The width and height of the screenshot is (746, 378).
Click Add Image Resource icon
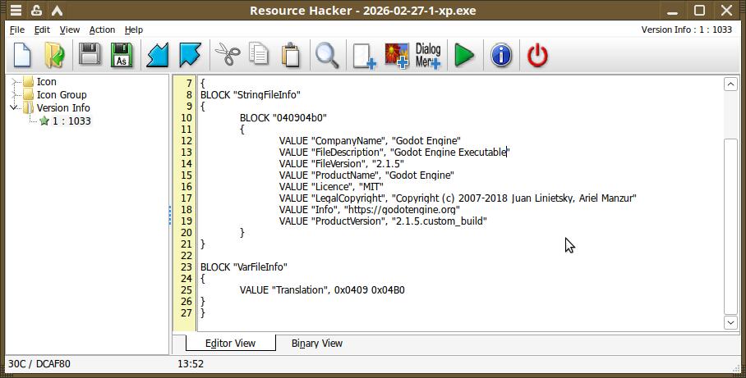pyautogui.click(x=397, y=55)
